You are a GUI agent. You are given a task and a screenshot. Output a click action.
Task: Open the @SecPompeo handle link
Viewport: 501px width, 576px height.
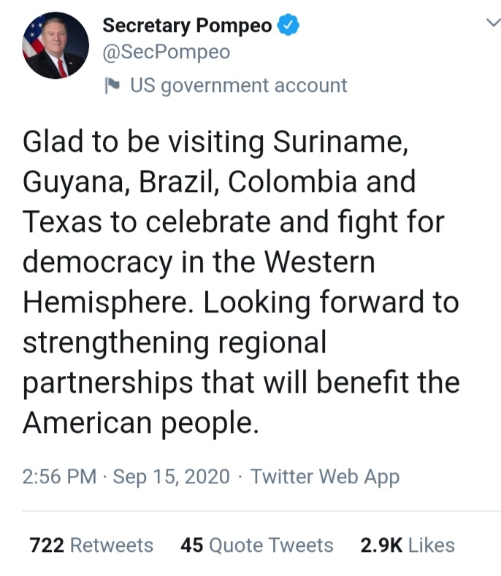pos(167,53)
